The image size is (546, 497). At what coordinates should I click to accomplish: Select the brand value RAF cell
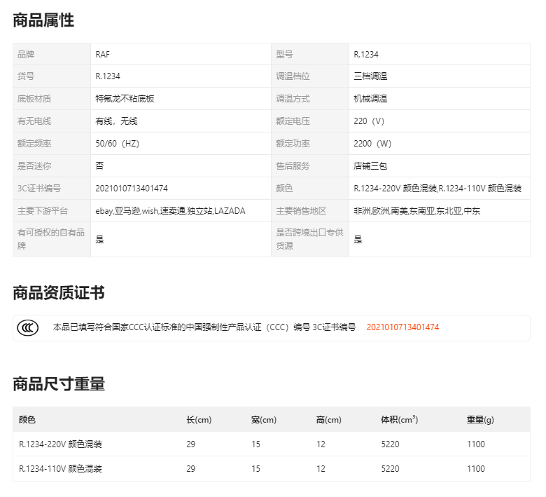181,55
